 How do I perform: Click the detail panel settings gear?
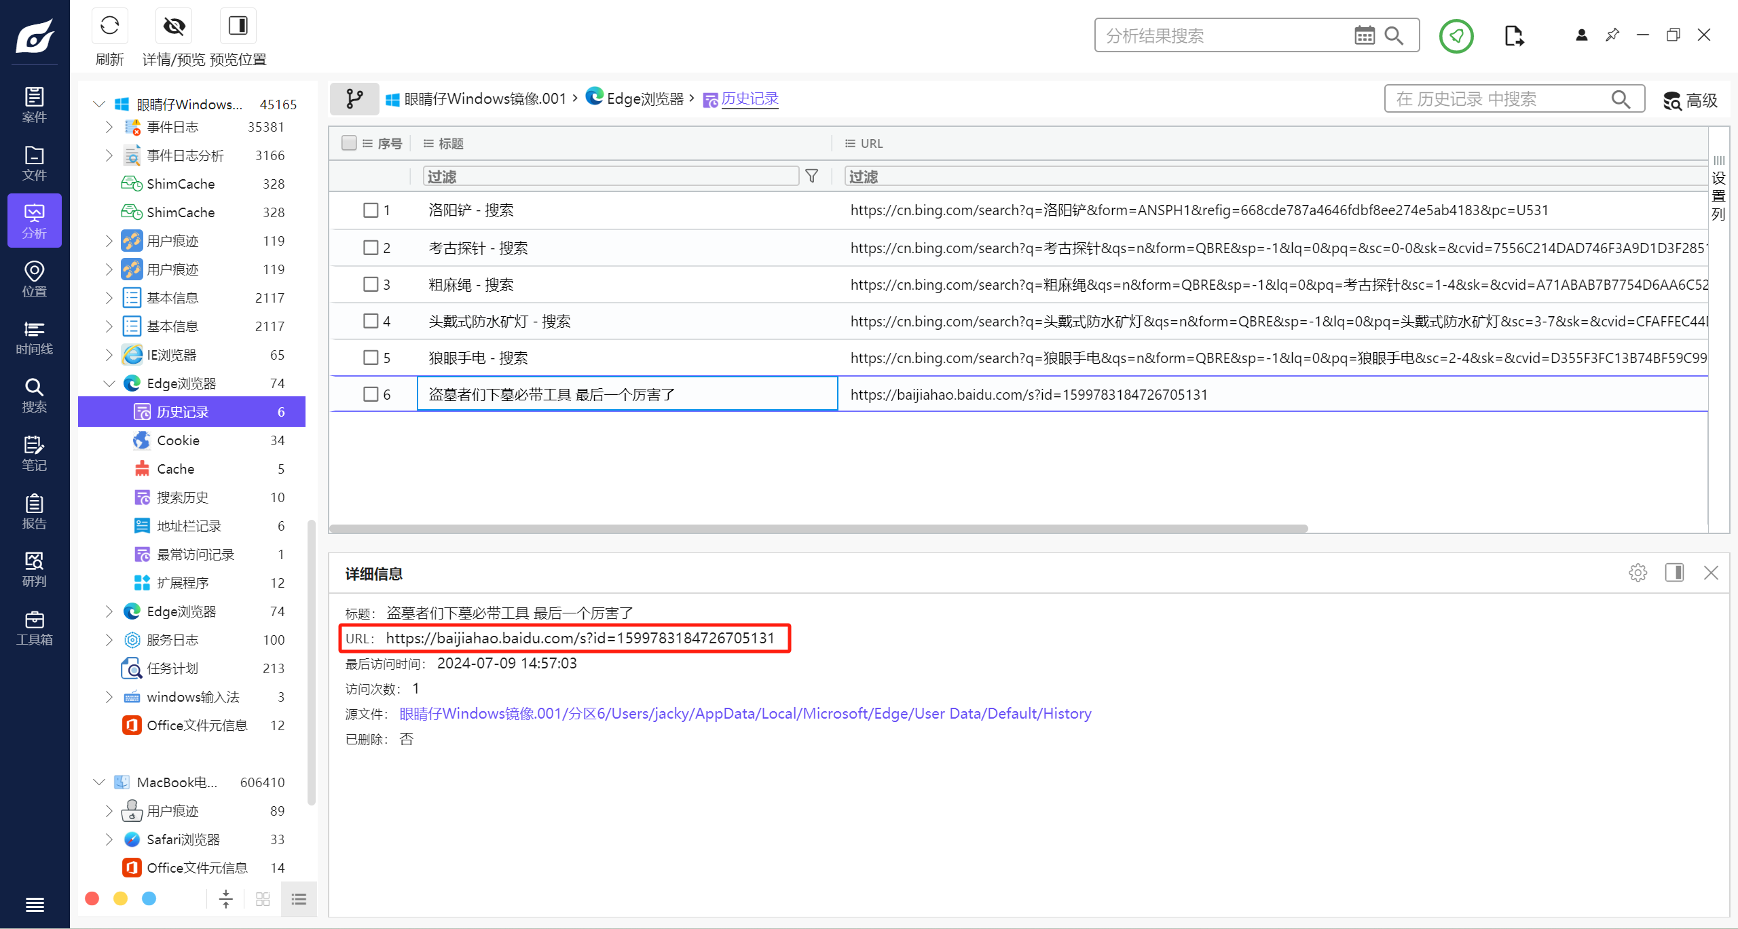coord(1638,573)
